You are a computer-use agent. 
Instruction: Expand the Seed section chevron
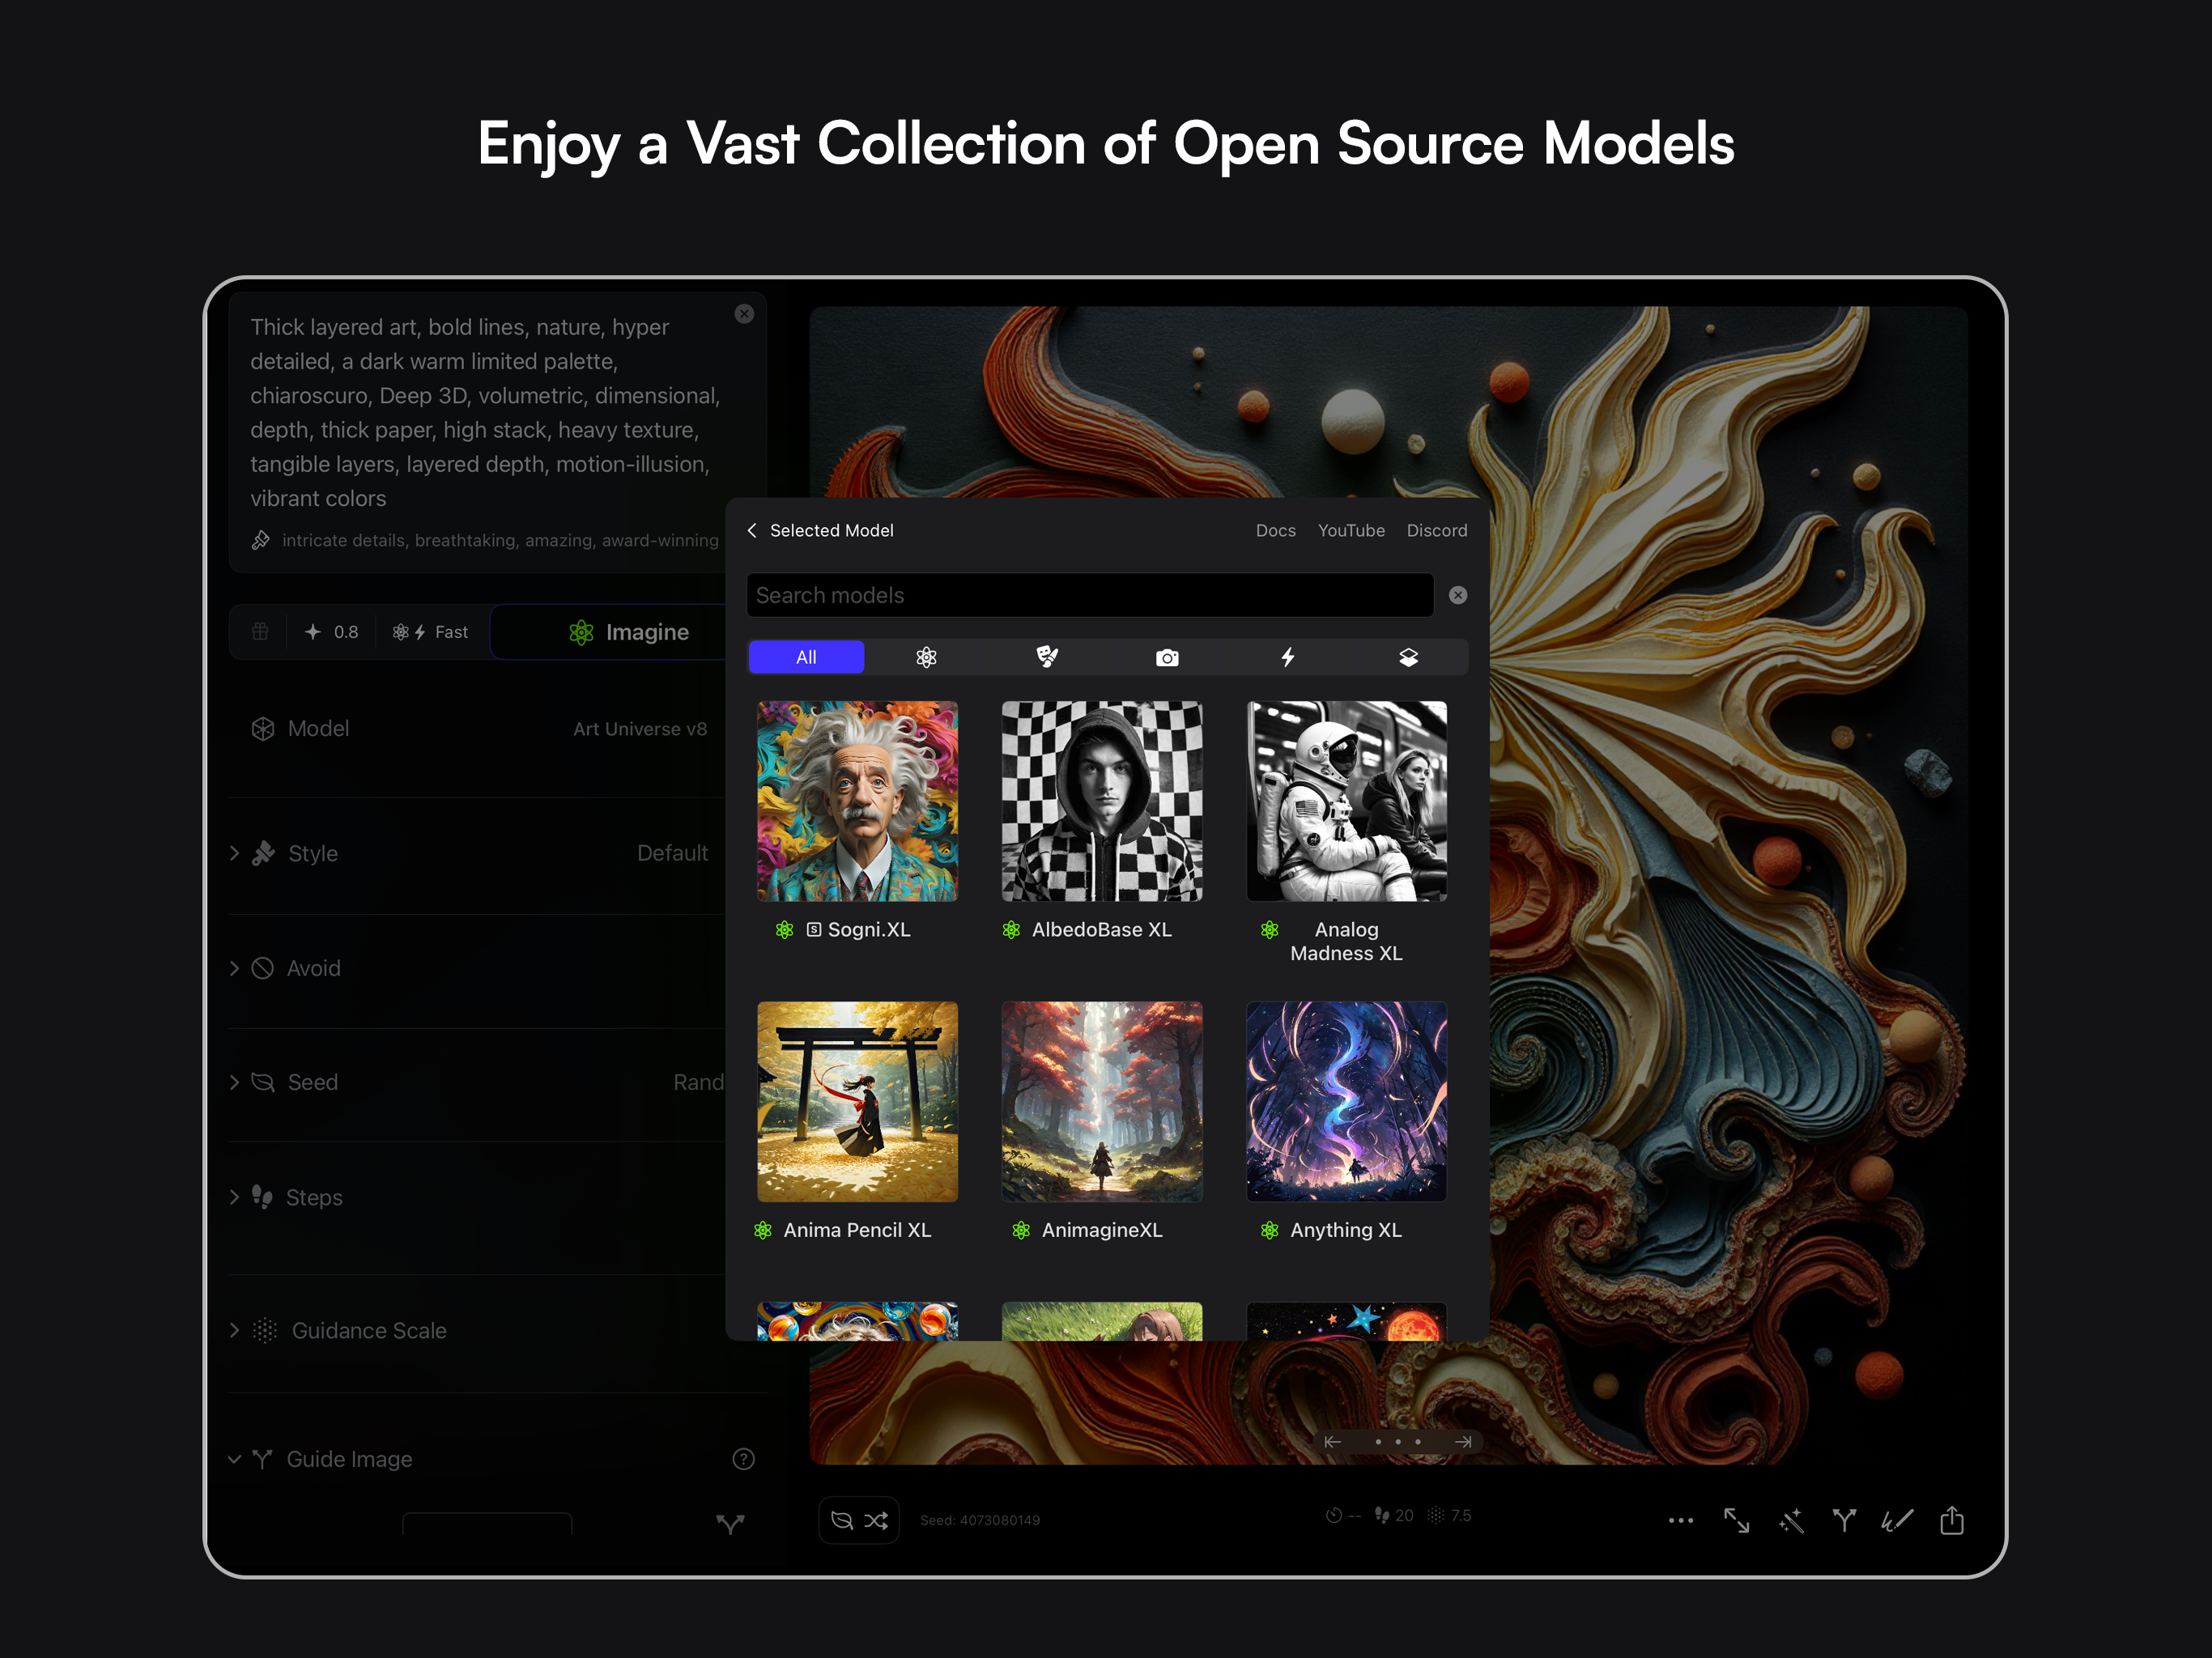point(234,1082)
